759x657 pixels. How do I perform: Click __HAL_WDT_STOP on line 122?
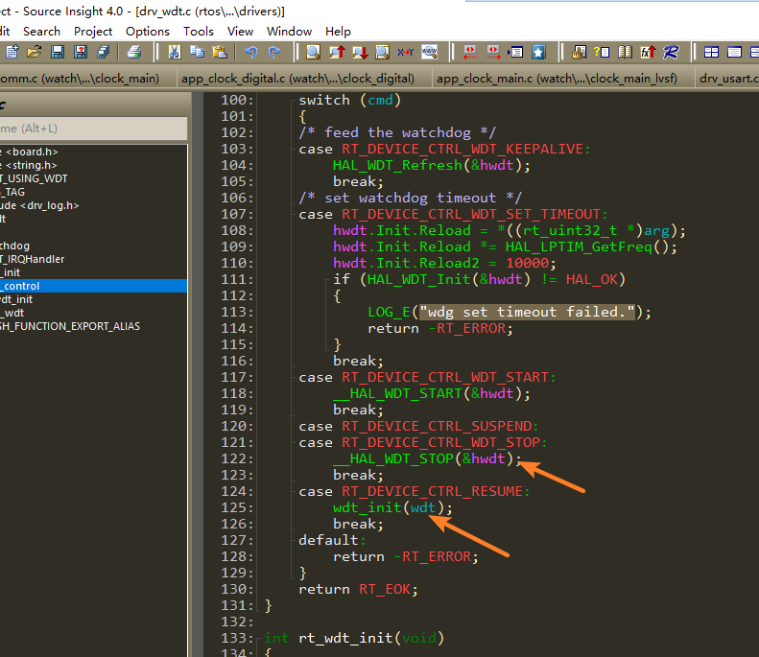[393, 458]
